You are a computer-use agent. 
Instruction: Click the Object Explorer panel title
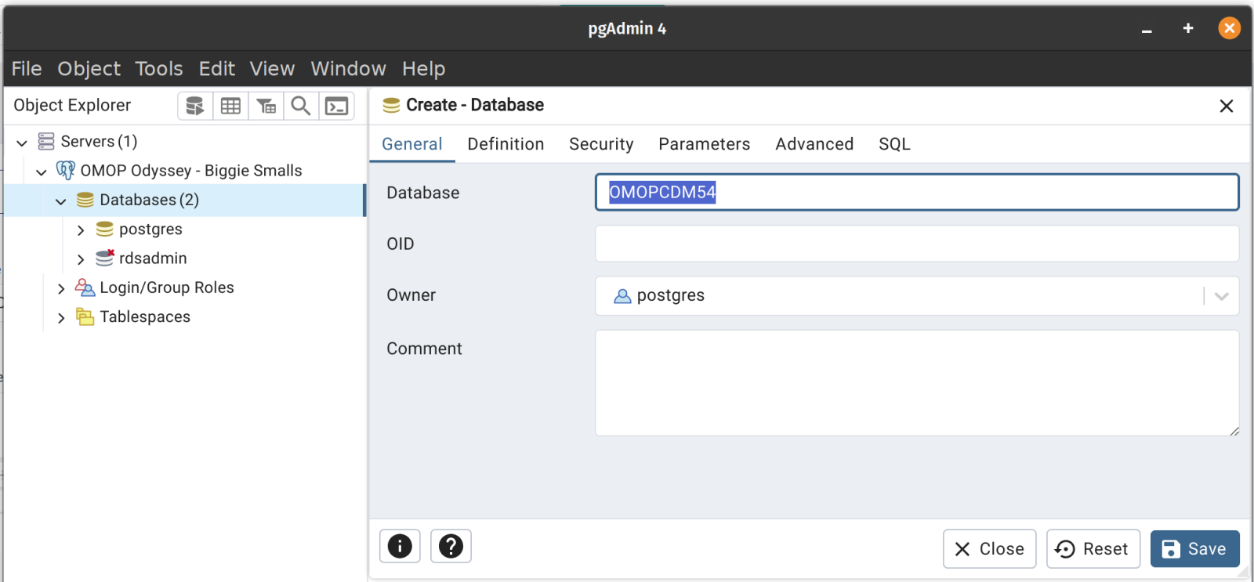pyautogui.click(x=72, y=106)
